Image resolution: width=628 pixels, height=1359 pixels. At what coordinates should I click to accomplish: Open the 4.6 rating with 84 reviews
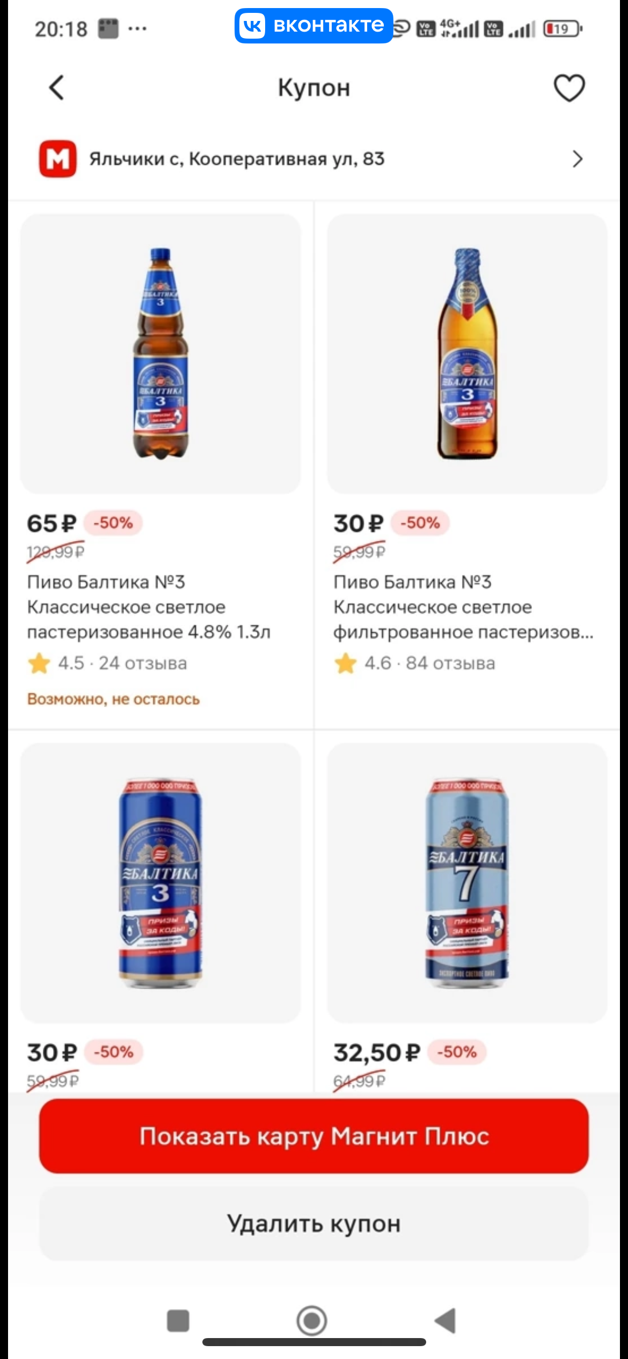(414, 663)
